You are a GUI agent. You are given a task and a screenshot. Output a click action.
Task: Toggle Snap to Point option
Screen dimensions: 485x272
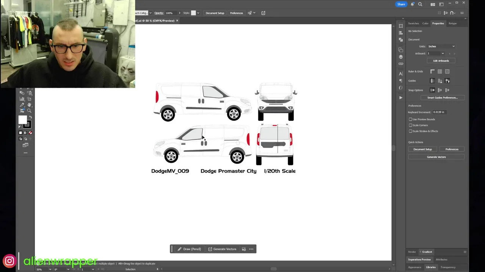432,90
